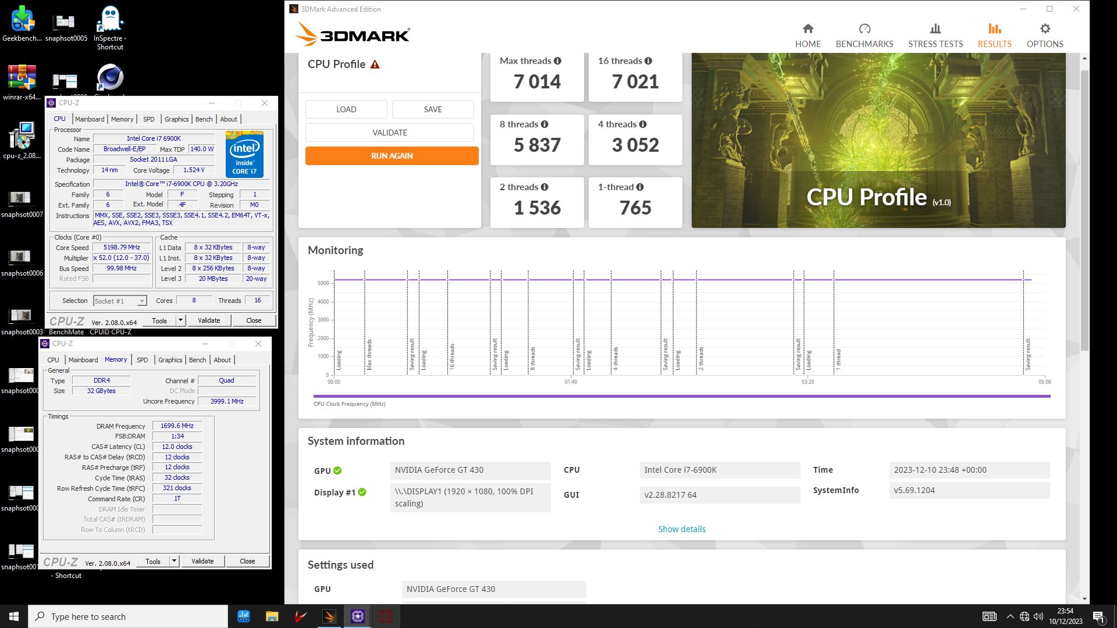The image size is (1117, 628).
Task: Click info icon next to 4 threads
Action: pos(643,124)
